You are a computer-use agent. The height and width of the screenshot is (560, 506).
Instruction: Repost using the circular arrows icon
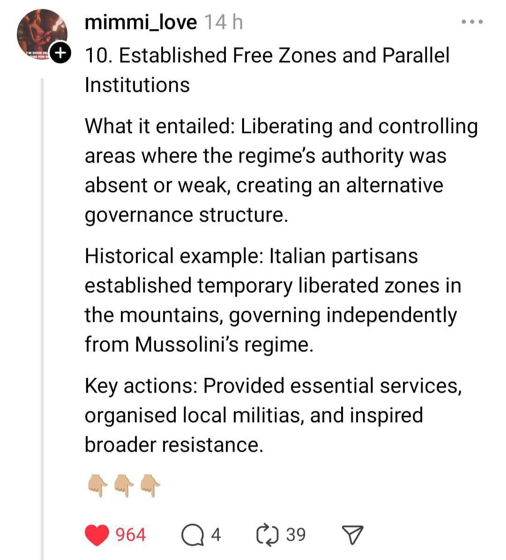pyautogui.click(x=268, y=535)
